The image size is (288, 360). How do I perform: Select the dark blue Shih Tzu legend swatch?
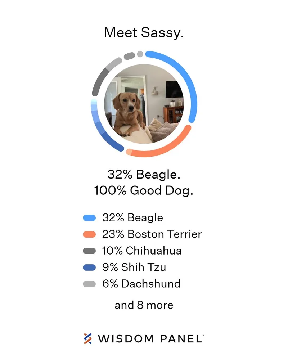coord(89,267)
